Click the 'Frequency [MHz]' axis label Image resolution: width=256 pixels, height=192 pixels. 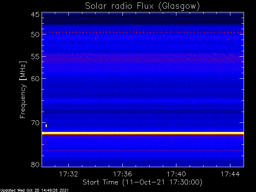[23, 90]
